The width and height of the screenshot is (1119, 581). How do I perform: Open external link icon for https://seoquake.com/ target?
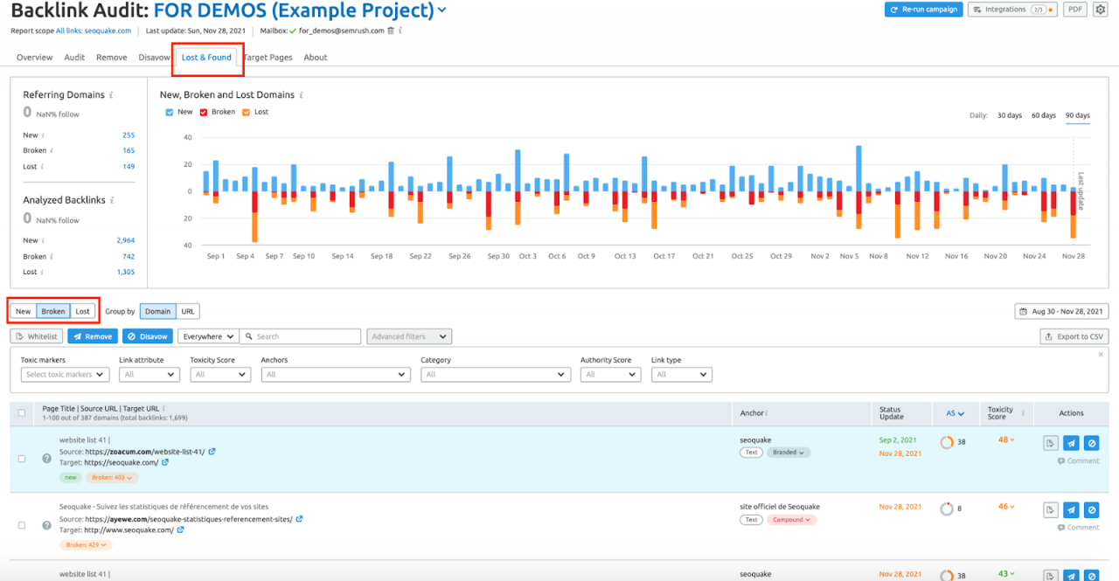click(x=163, y=462)
